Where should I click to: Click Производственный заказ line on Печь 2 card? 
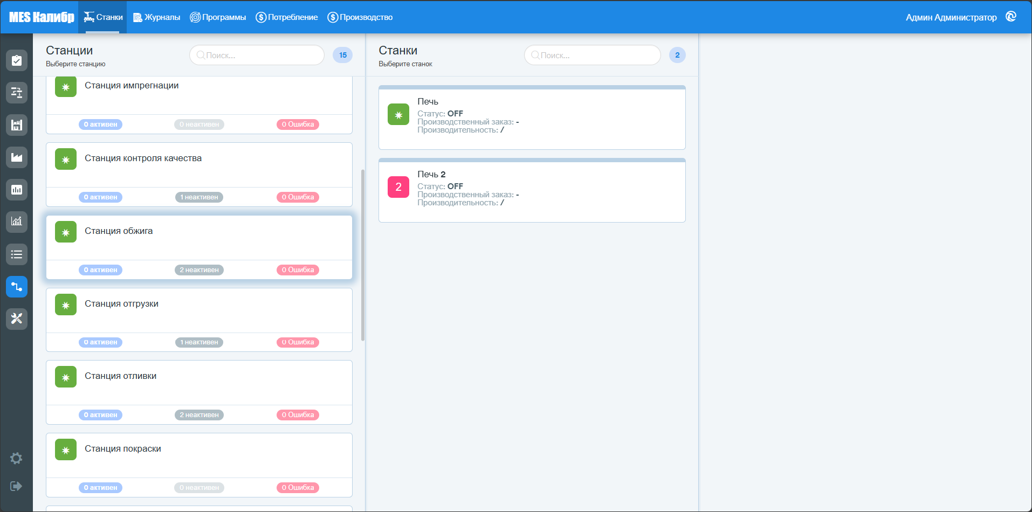click(468, 195)
